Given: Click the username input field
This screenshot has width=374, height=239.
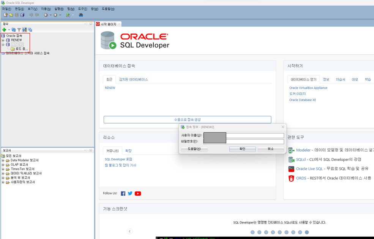Looking at the screenshot, I should click(243, 135).
